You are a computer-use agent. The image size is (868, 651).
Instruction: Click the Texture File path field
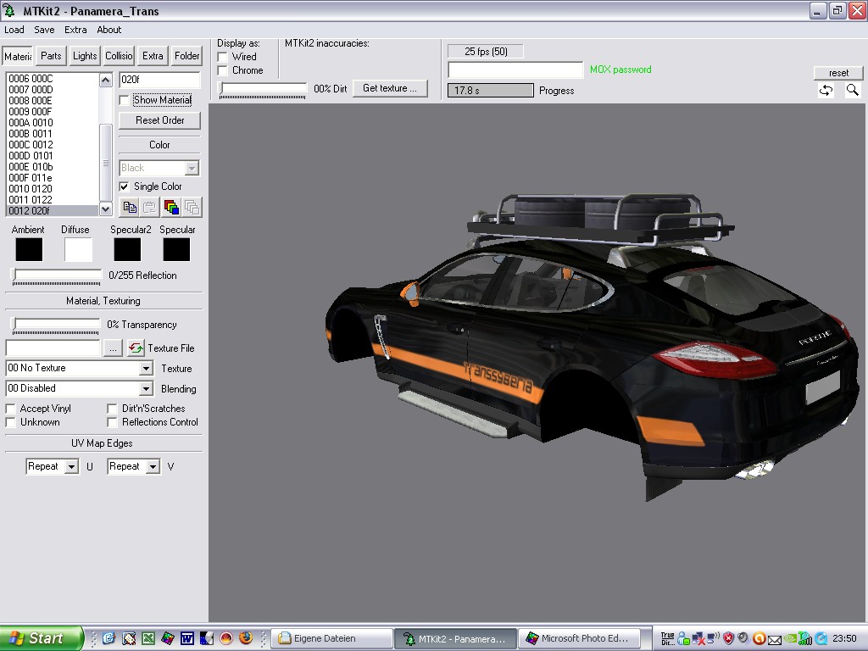53,348
